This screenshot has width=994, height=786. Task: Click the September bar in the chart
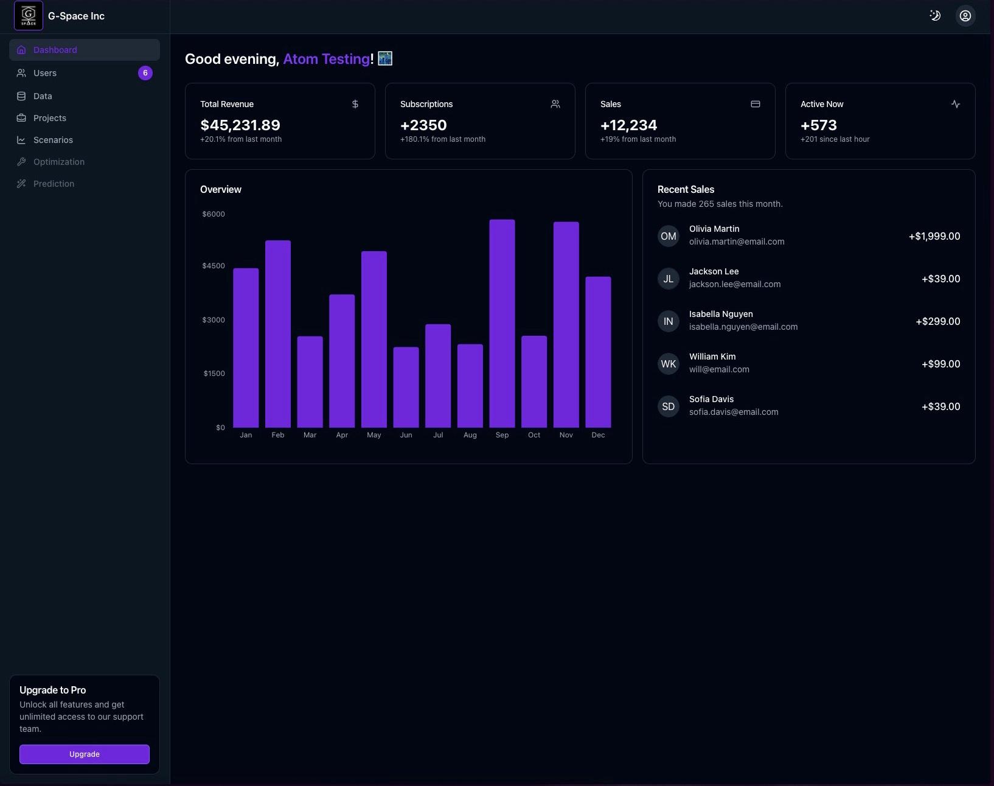point(502,324)
